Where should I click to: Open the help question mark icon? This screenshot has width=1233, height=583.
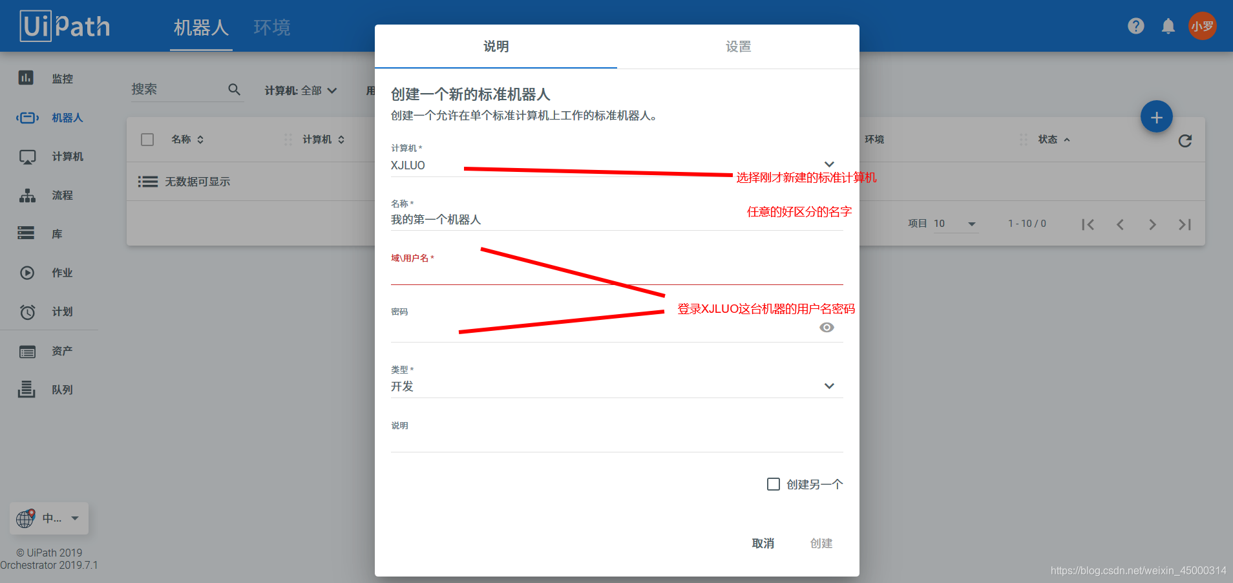click(x=1135, y=26)
